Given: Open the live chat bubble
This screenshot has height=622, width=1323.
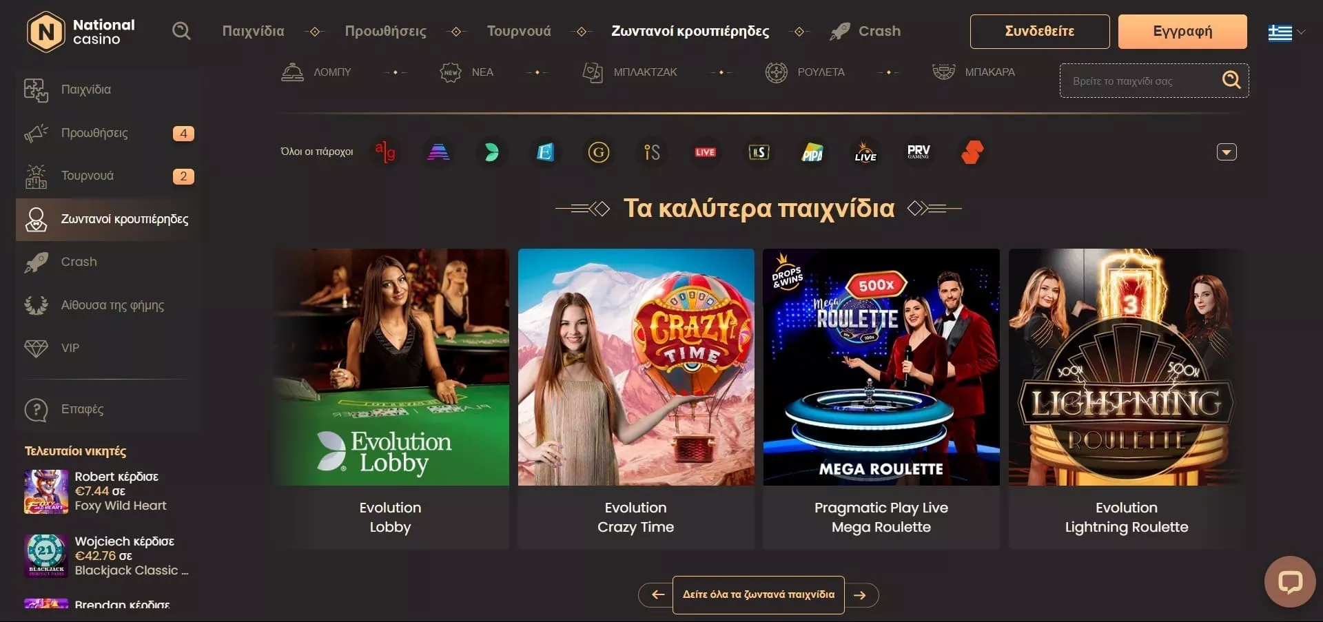Looking at the screenshot, I should (x=1290, y=581).
